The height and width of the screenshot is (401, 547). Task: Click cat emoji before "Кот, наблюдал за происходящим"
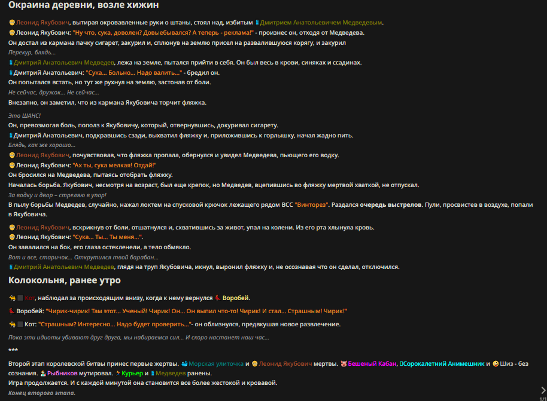(x=13, y=298)
